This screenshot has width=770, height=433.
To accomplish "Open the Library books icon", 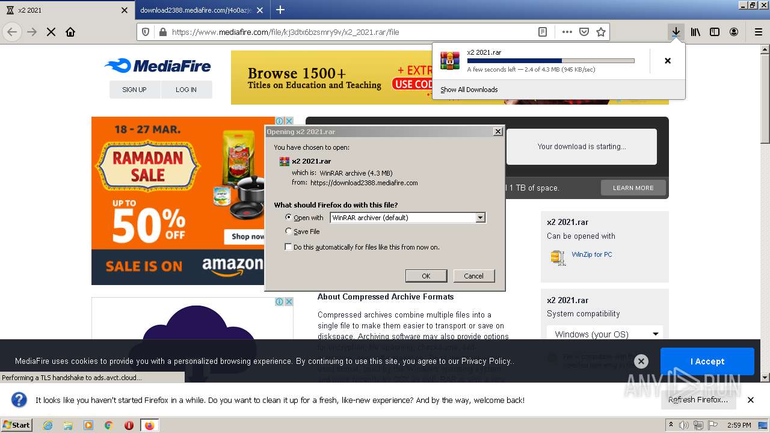I will (x=695, y=32).
